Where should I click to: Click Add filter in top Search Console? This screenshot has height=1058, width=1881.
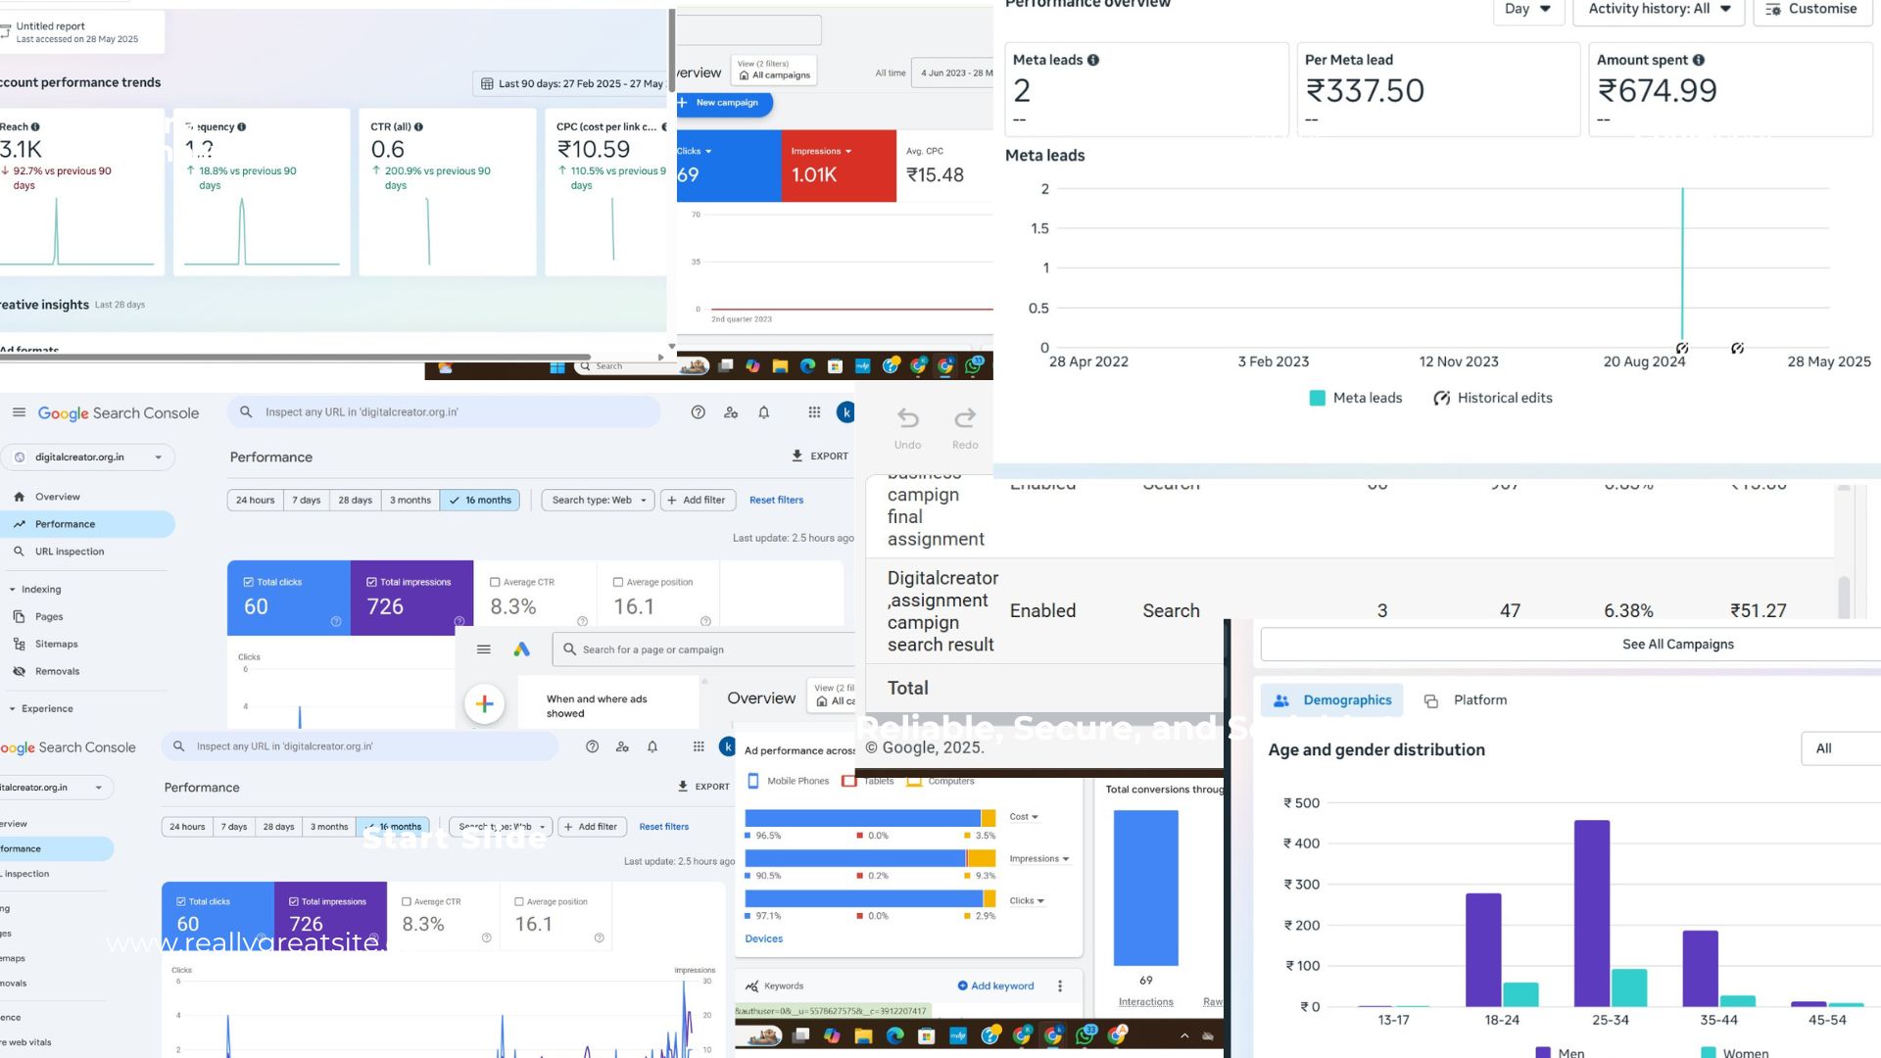[697, 501]
